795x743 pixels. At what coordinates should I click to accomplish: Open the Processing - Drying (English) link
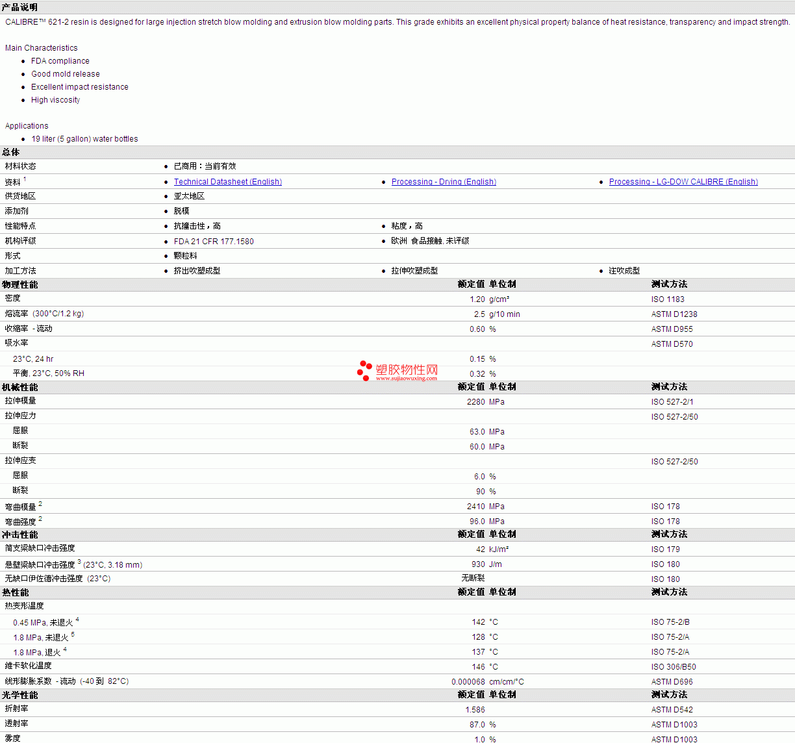444,182
